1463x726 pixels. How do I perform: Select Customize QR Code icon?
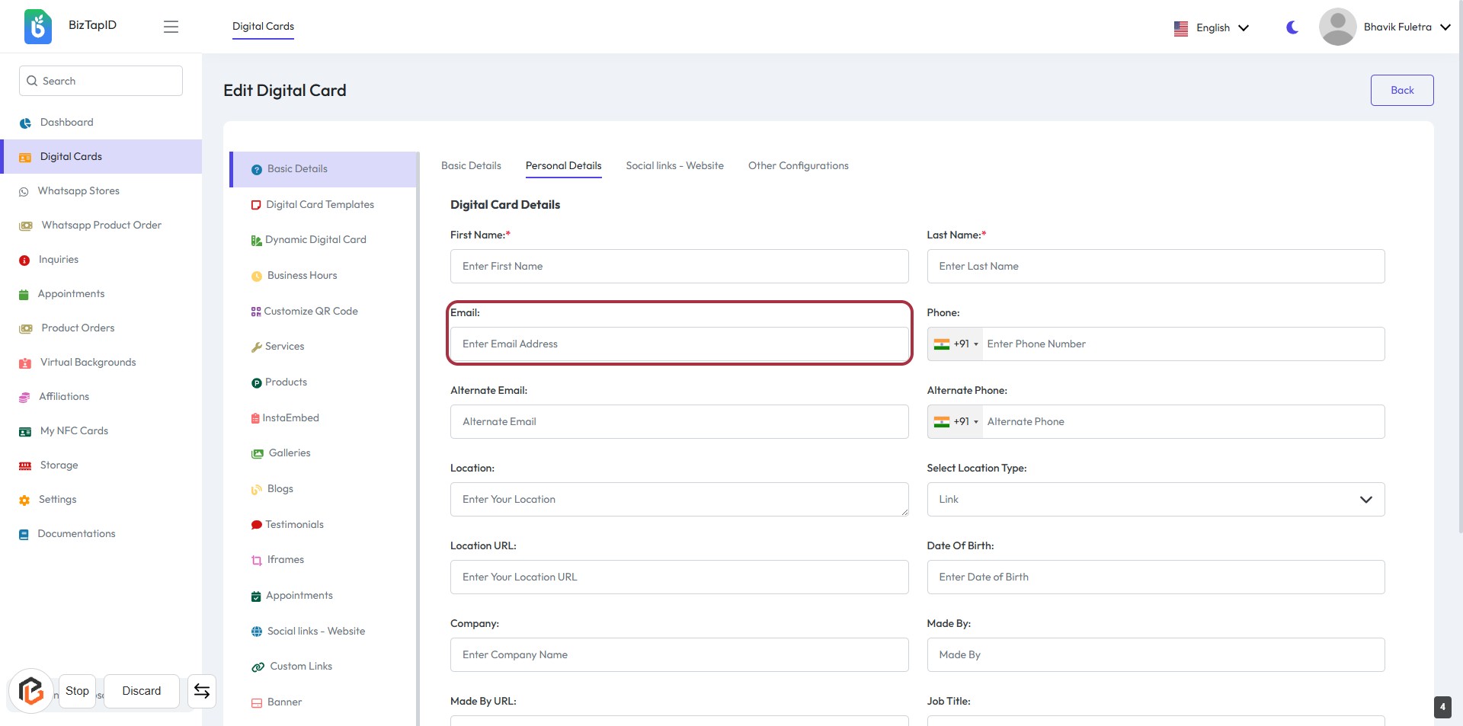pos(256,312)
